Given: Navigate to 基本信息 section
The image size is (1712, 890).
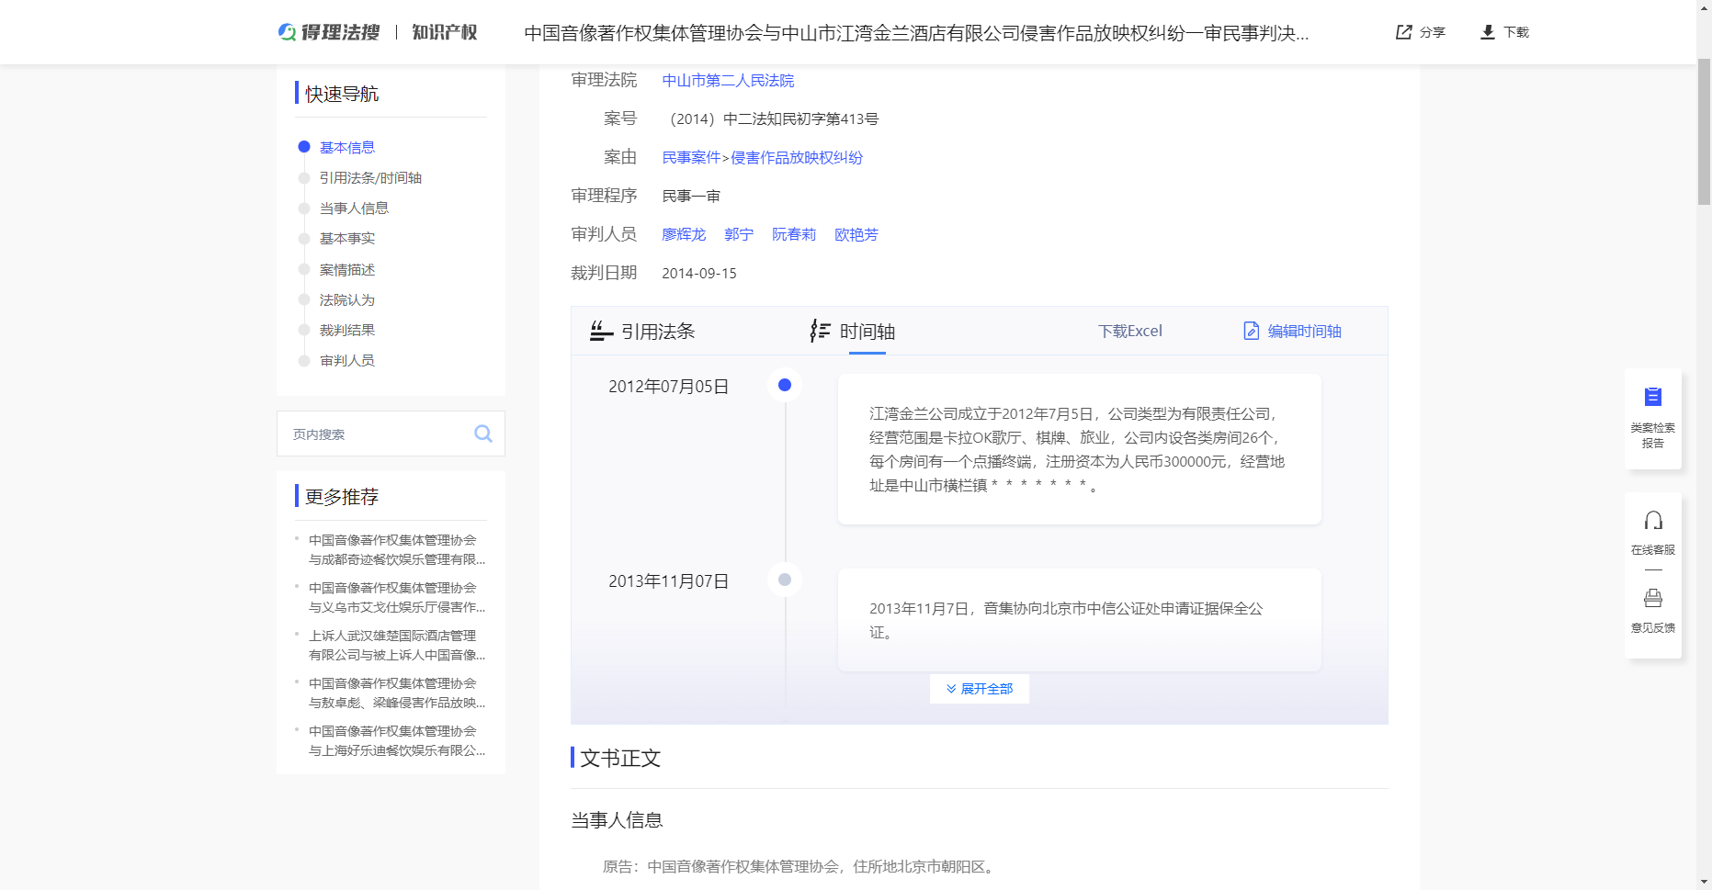Looking at the screenshot, I should coord(347,148).
